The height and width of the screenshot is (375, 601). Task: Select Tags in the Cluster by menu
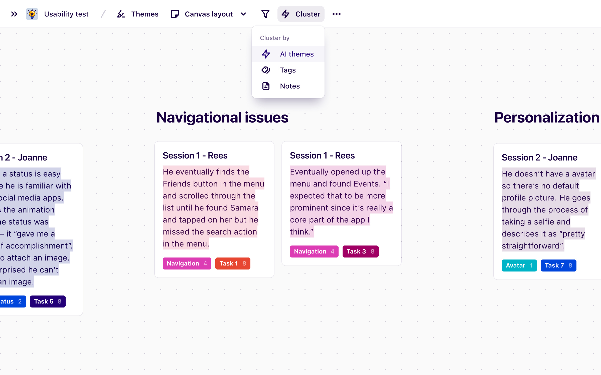click(287, 70)
